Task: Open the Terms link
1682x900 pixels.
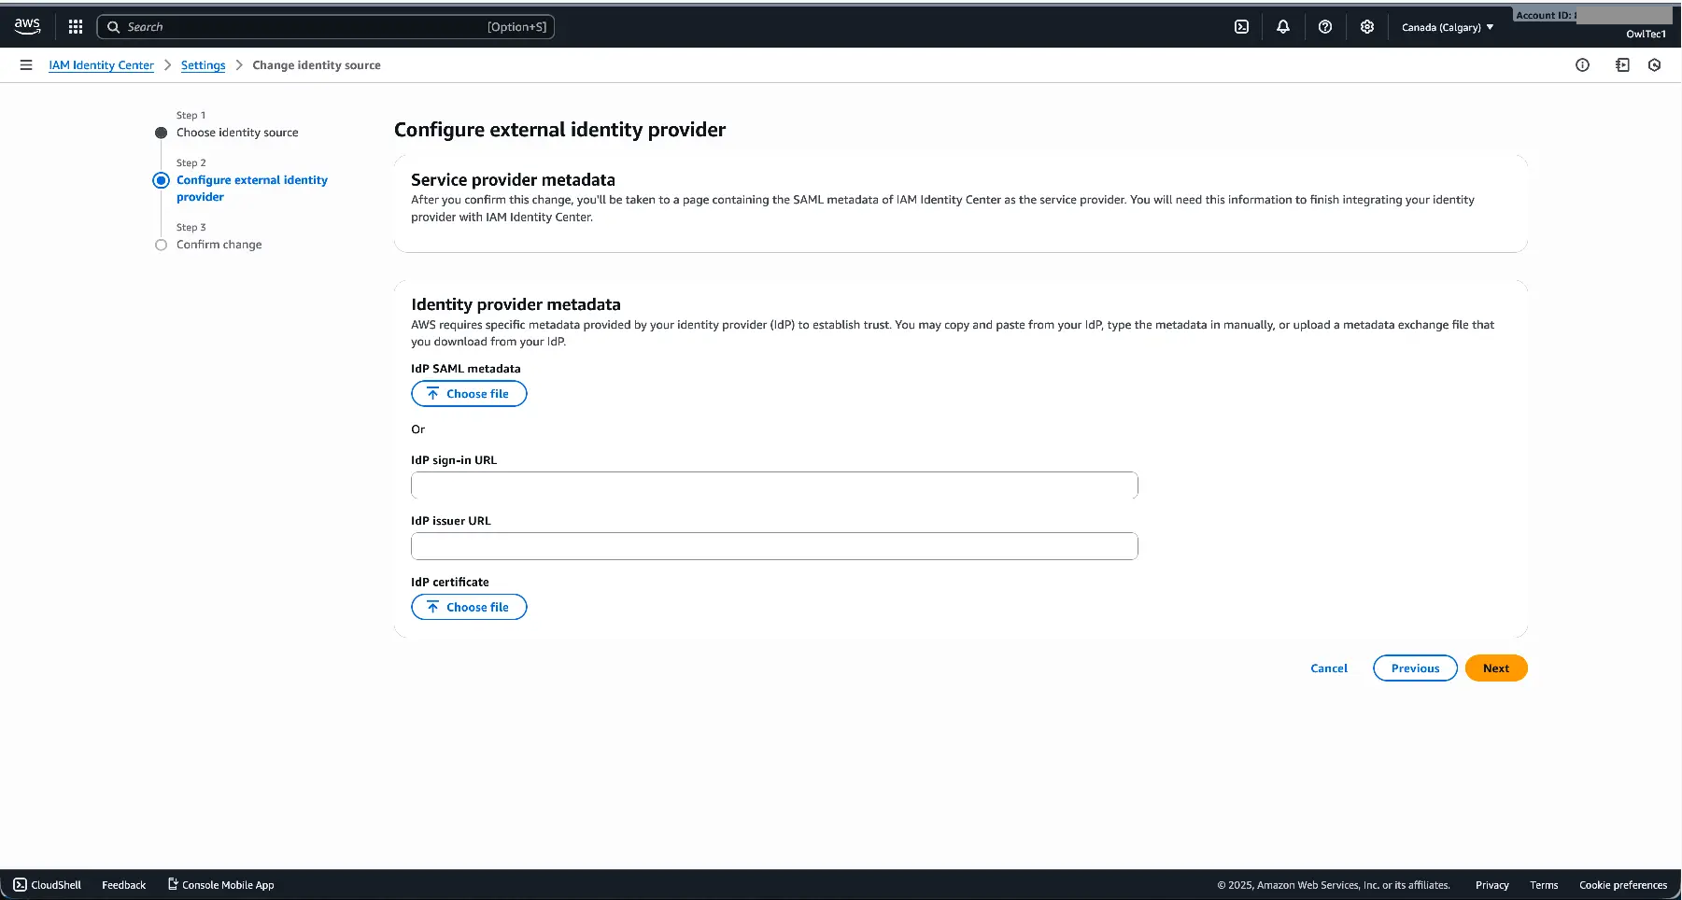Action: tap(1544, 885)
